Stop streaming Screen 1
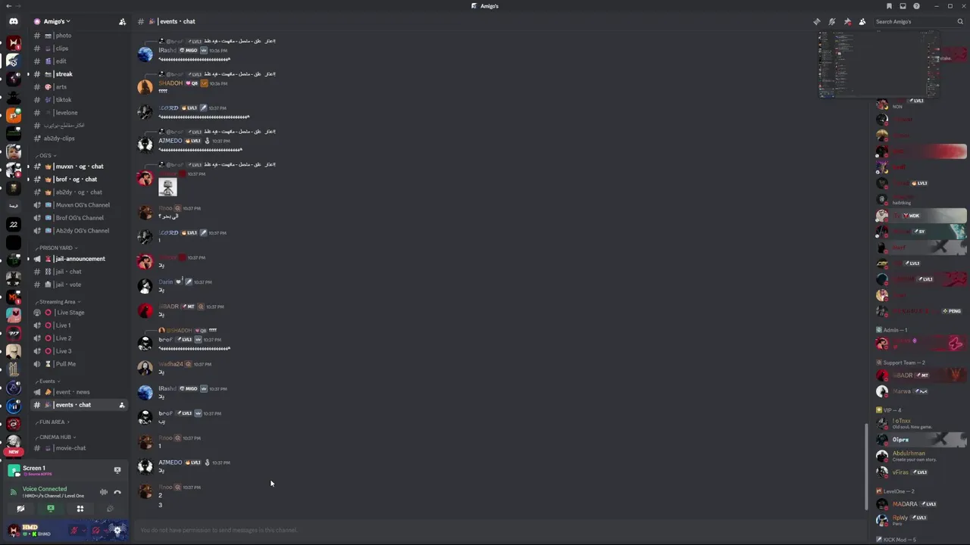Screen dimensions: 970x545 117,470
